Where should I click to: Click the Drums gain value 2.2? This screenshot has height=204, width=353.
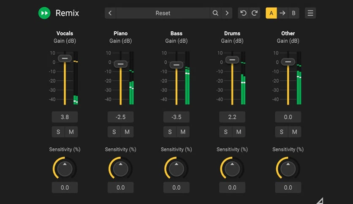coord(232,117)
